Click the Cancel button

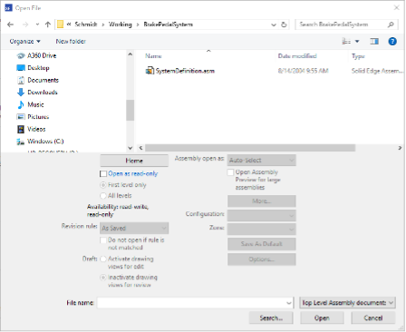coord(373,318)
